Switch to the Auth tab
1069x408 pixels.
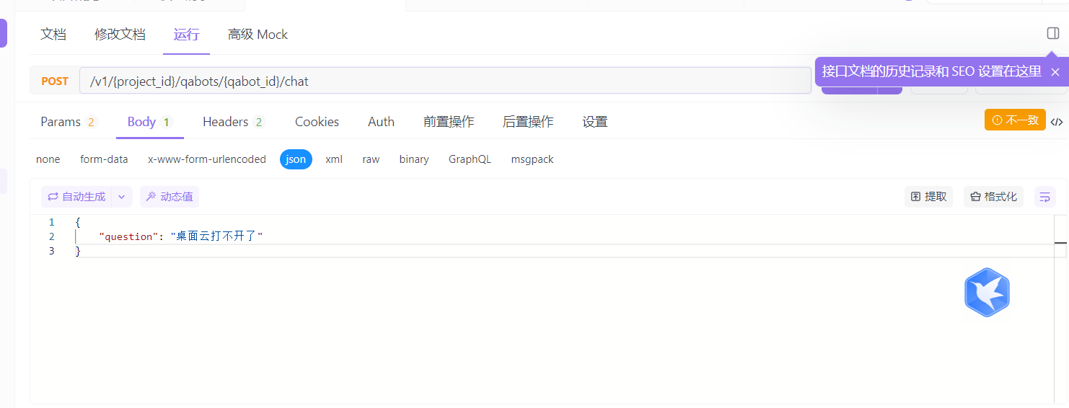[x=381, y=122]
